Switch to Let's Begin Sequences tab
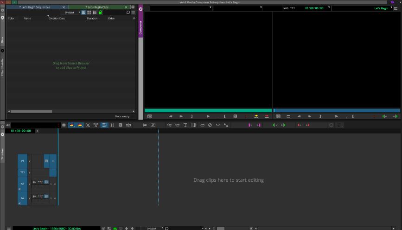 [35, 7]
